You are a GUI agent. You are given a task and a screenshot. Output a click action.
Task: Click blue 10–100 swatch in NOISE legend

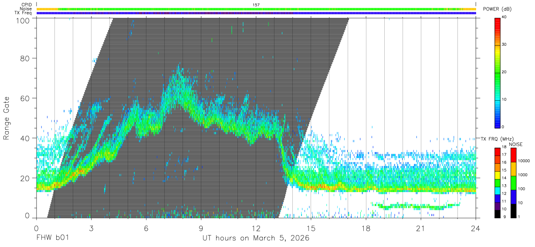click(x=513, y=196)
